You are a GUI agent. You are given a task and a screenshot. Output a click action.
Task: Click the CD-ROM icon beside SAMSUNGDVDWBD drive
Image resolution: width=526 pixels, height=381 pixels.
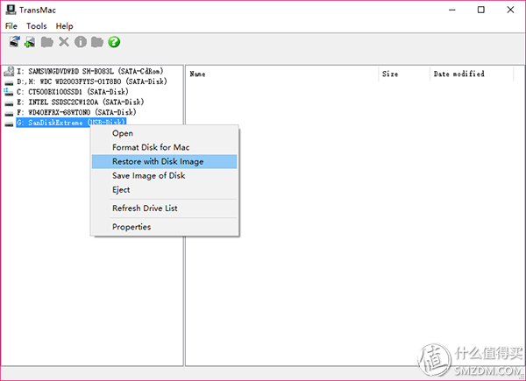point(9,71)
